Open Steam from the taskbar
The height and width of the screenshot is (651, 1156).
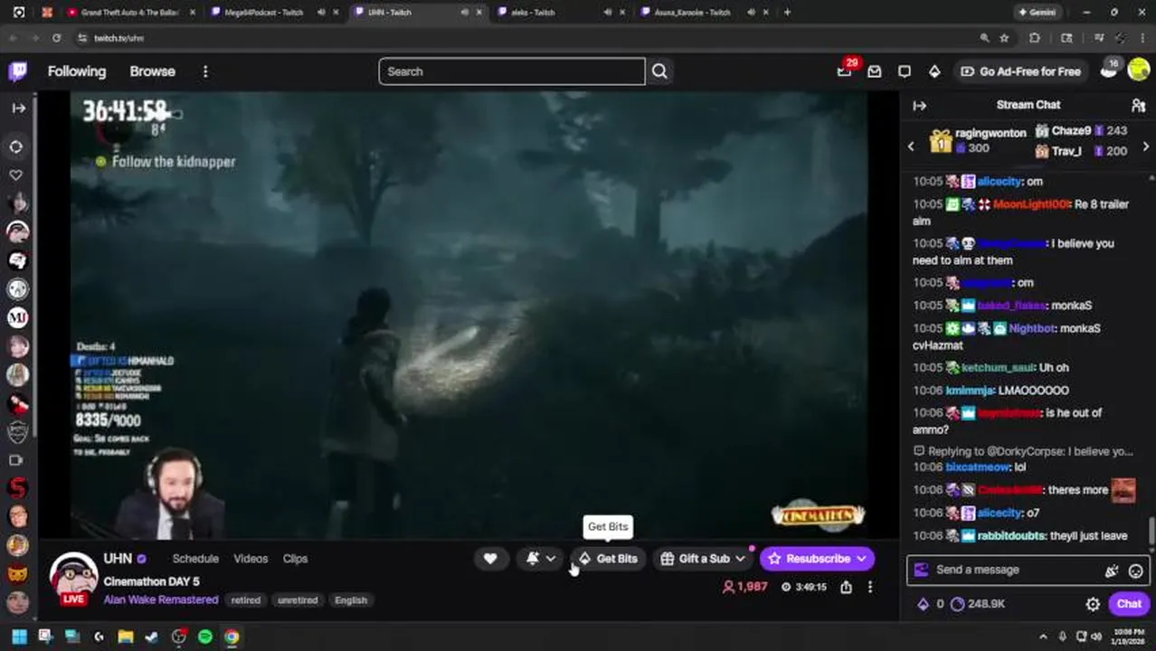point(152,637)
